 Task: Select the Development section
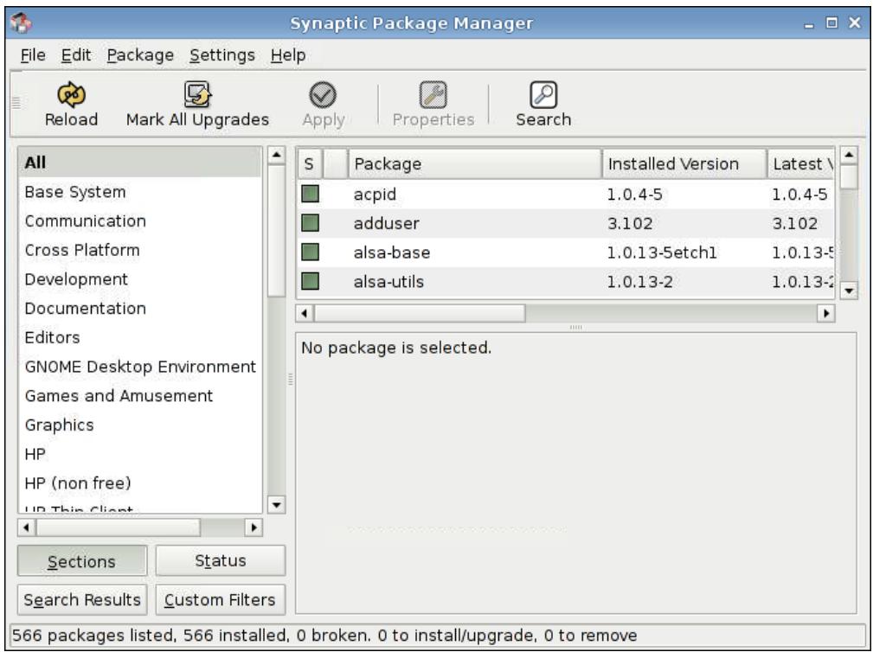(x=140, y=279)
